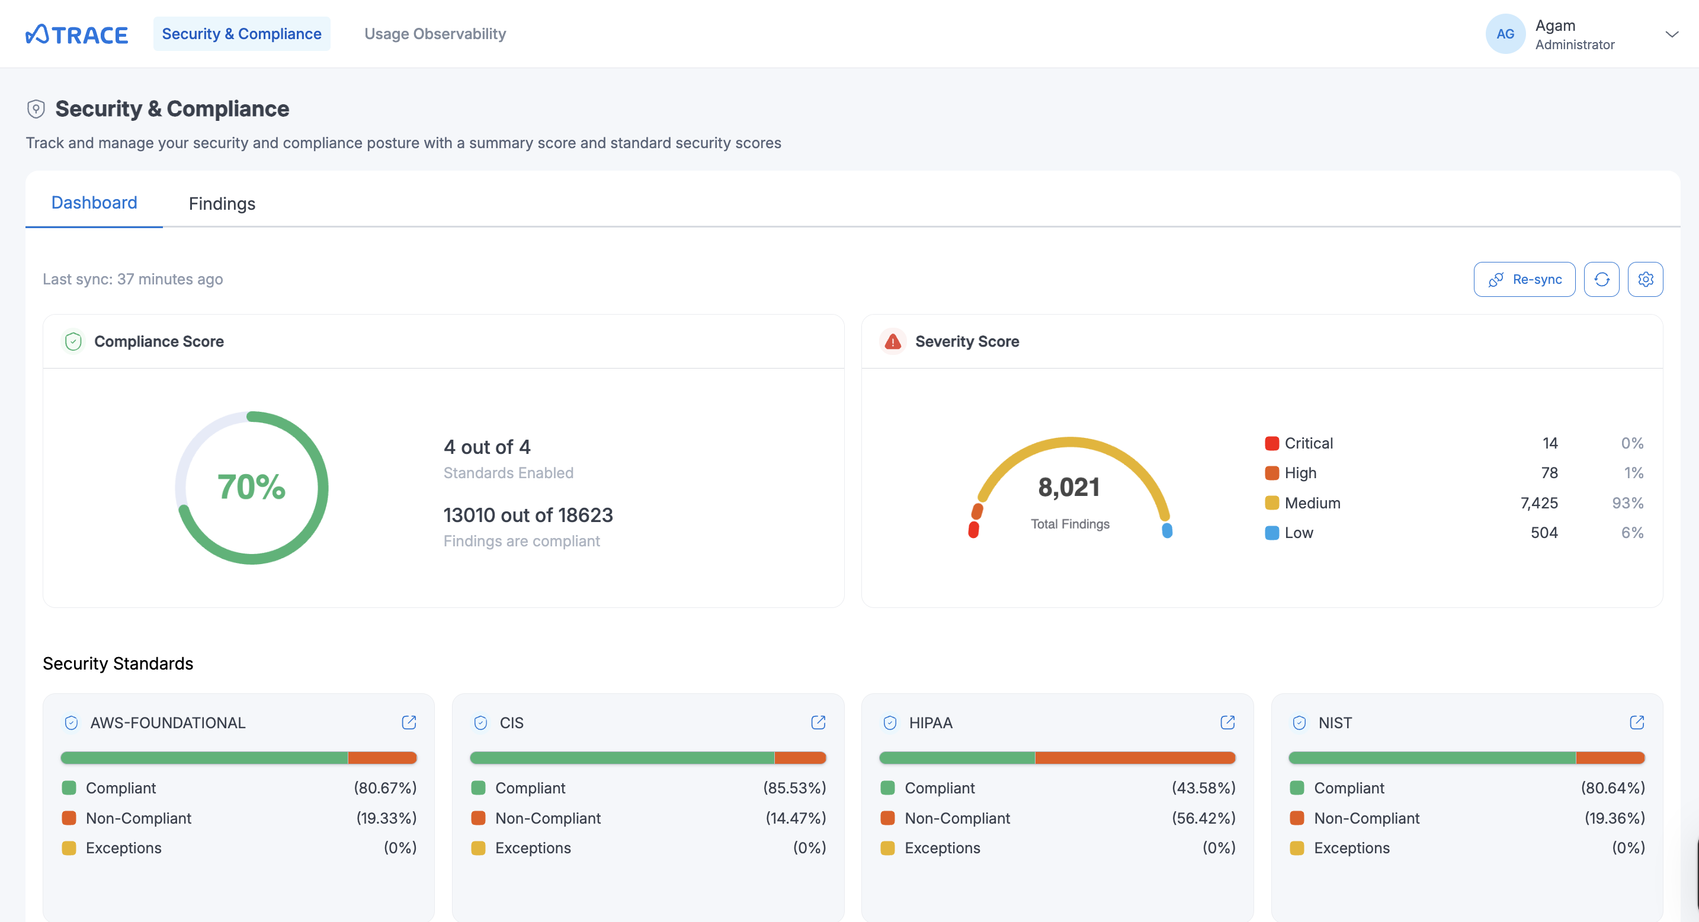Select the Usage Observability menu item
This screenshot has width=1699, height=922.
click(x=435, y=34)
